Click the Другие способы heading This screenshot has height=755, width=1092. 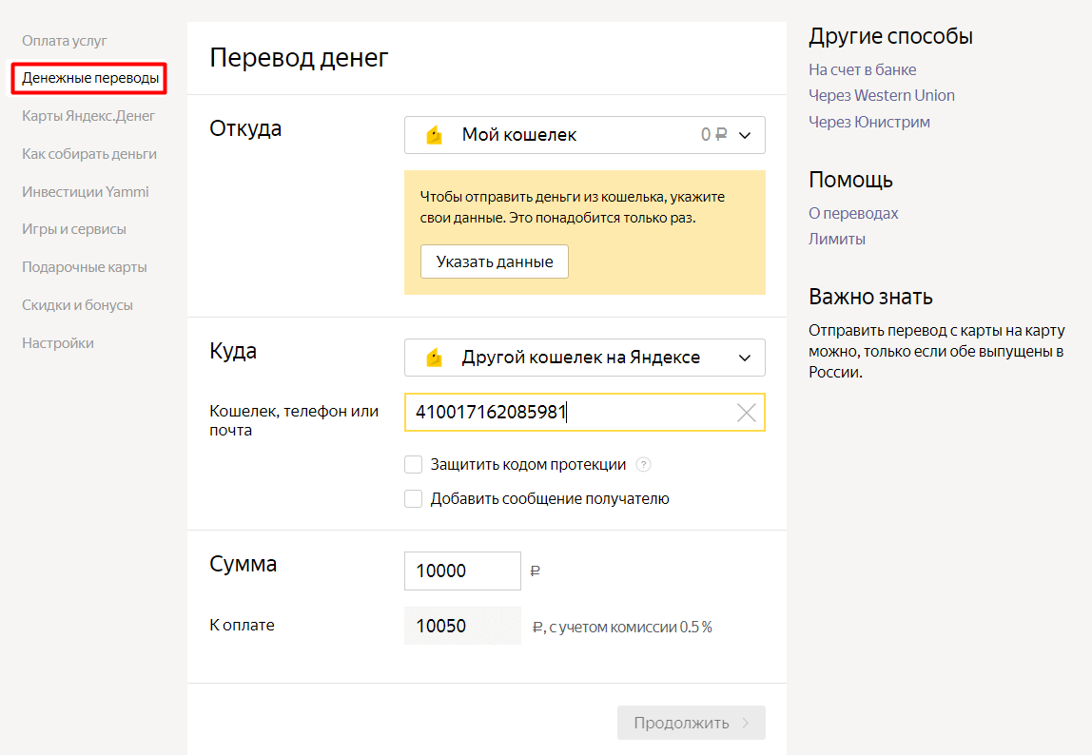point(890,36)
